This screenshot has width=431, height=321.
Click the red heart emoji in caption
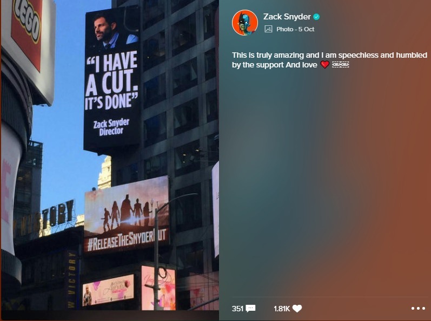[324, 65]
